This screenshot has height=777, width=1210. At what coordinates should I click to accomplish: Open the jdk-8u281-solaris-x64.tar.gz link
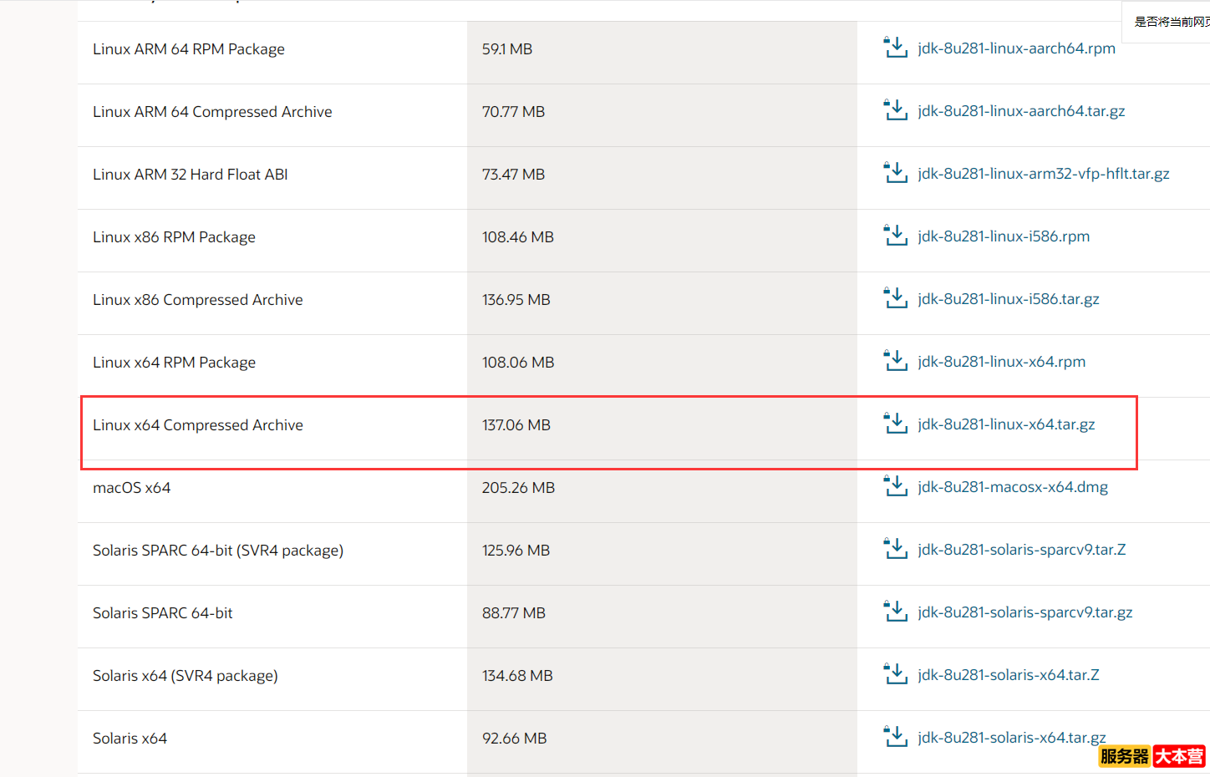[x=1012, y=738]
